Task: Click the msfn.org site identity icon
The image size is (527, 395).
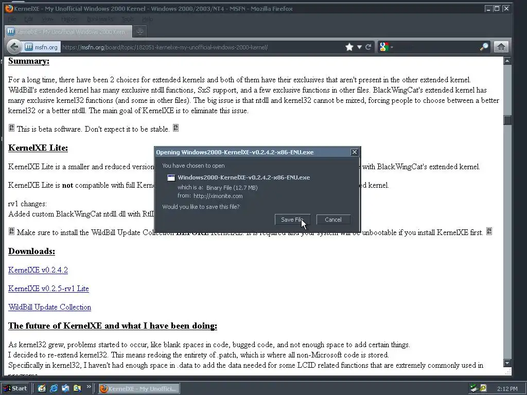Action: click(x=29, y=47)
